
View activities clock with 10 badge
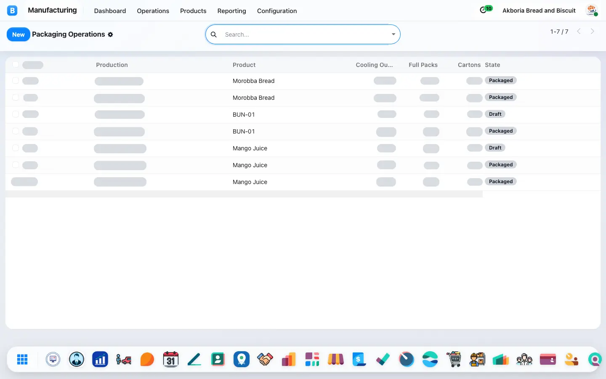486,10
